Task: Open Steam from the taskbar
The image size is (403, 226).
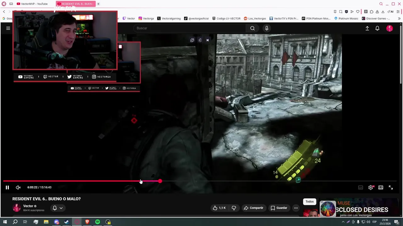Action: [x=66, y=222]
